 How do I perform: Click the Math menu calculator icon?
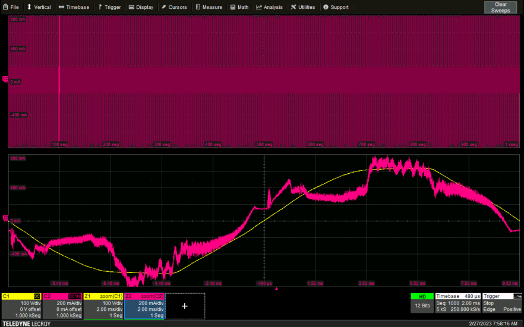coord(233,7)
